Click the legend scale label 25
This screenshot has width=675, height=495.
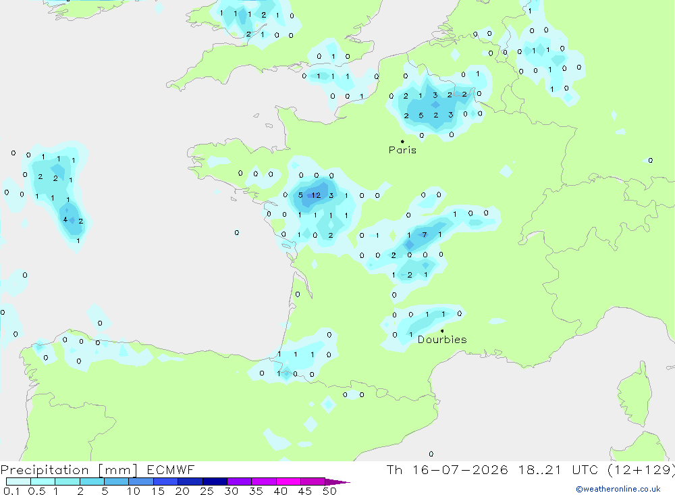[207, 491]
